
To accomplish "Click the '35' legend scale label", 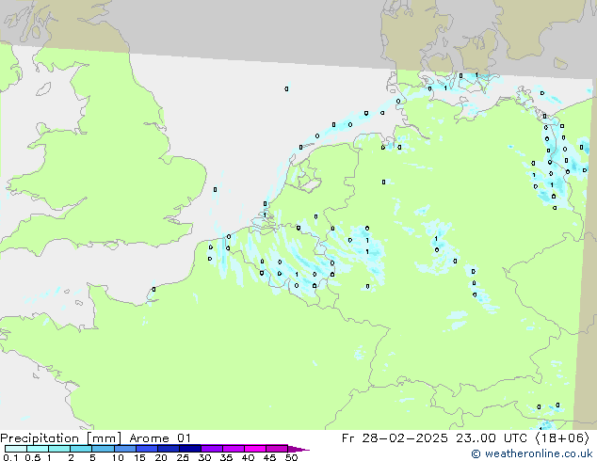I will click(x=226, y=457).
